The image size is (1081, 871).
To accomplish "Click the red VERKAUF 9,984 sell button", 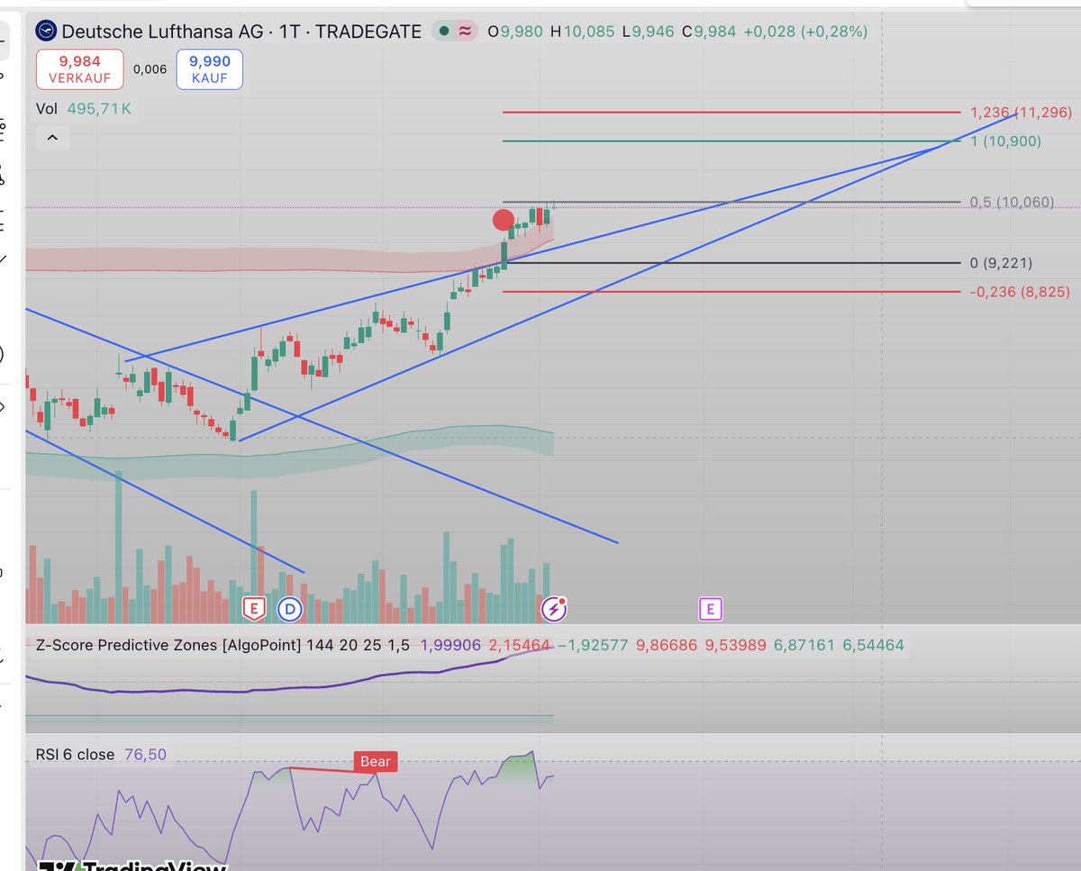I will [79, 69].
